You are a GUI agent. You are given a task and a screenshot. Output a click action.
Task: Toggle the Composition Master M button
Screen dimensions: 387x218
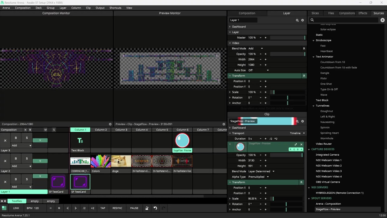(x=45, y=130)
